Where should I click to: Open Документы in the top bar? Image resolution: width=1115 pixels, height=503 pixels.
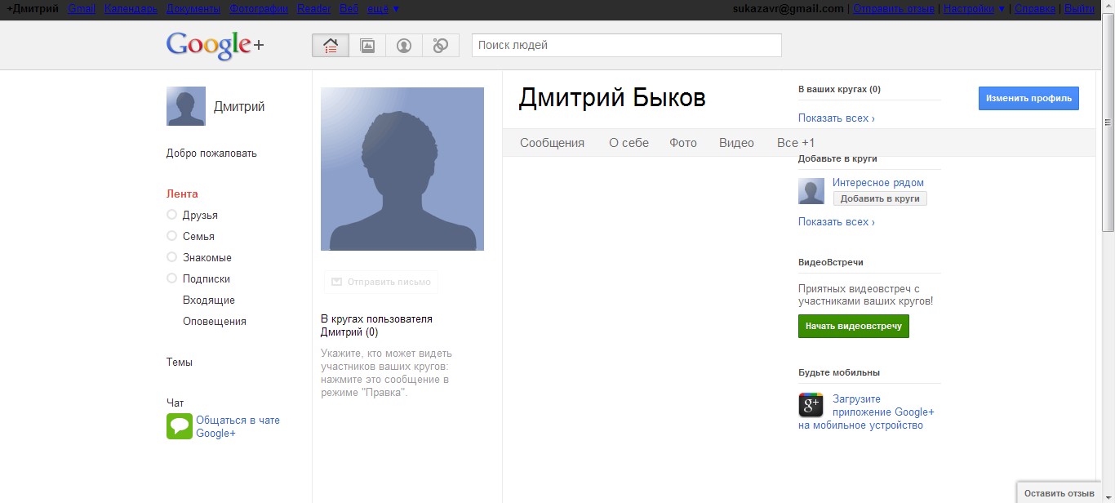tap(193, 9)
